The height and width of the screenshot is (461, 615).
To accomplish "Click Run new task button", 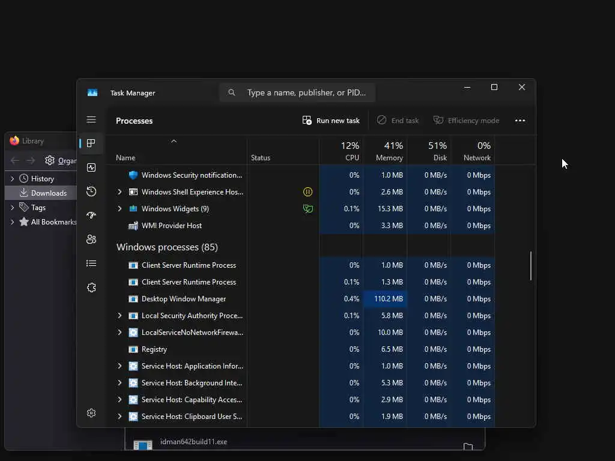I will (331, 121).
